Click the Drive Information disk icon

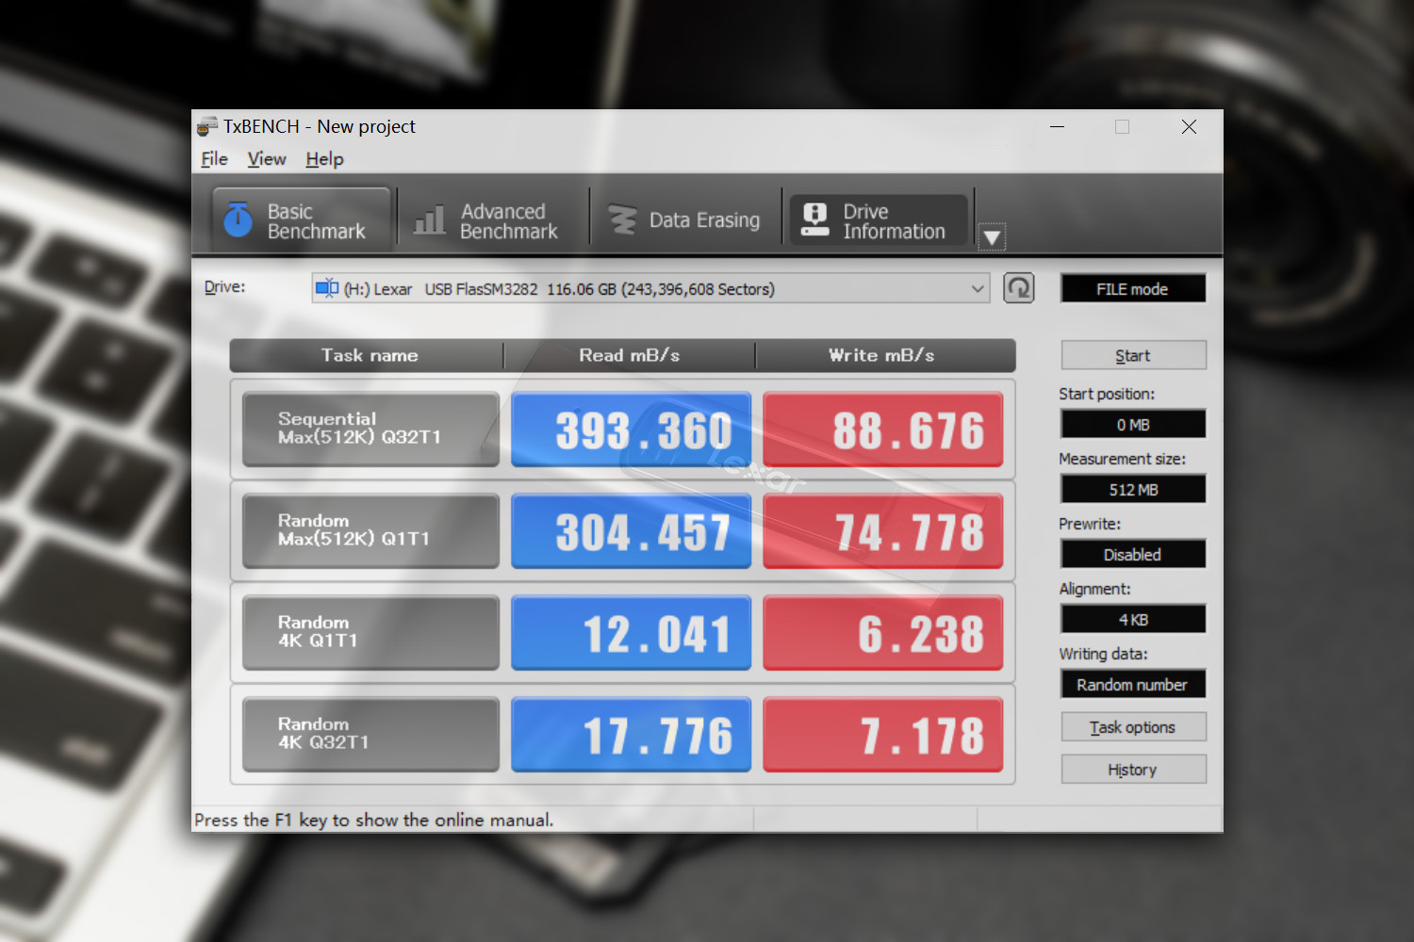click(x=814, y=219)
